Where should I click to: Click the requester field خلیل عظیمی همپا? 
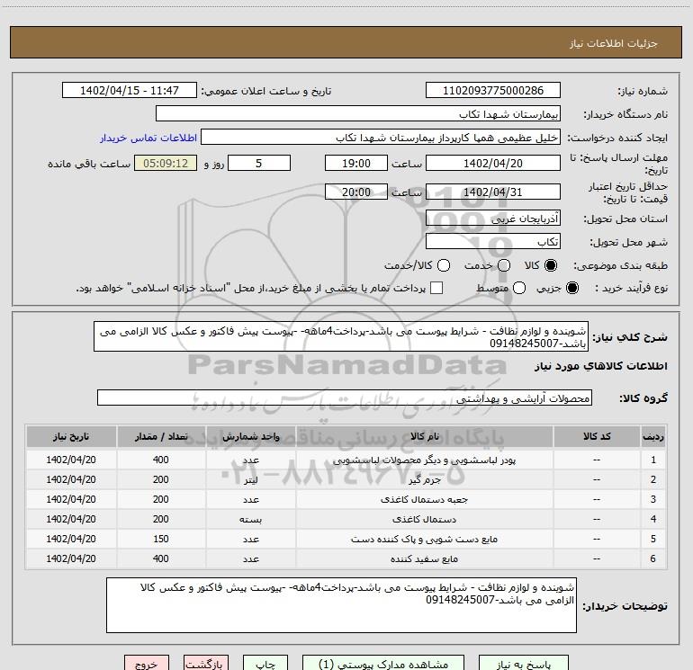point(381,138)
